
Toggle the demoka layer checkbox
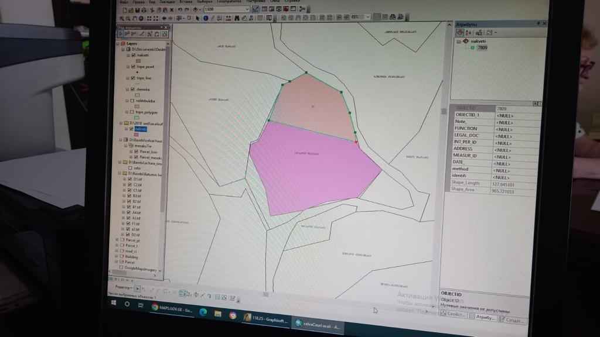click(132, 89)
